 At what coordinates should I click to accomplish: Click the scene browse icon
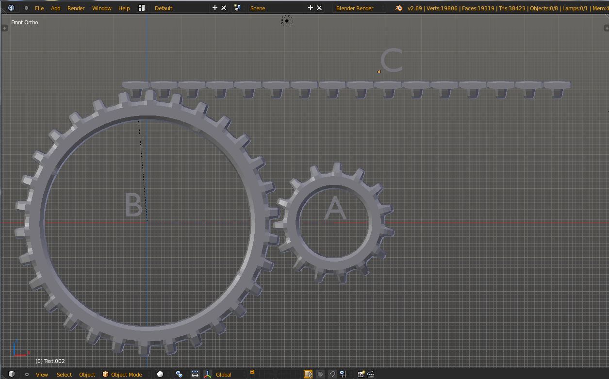pos(238,8)
